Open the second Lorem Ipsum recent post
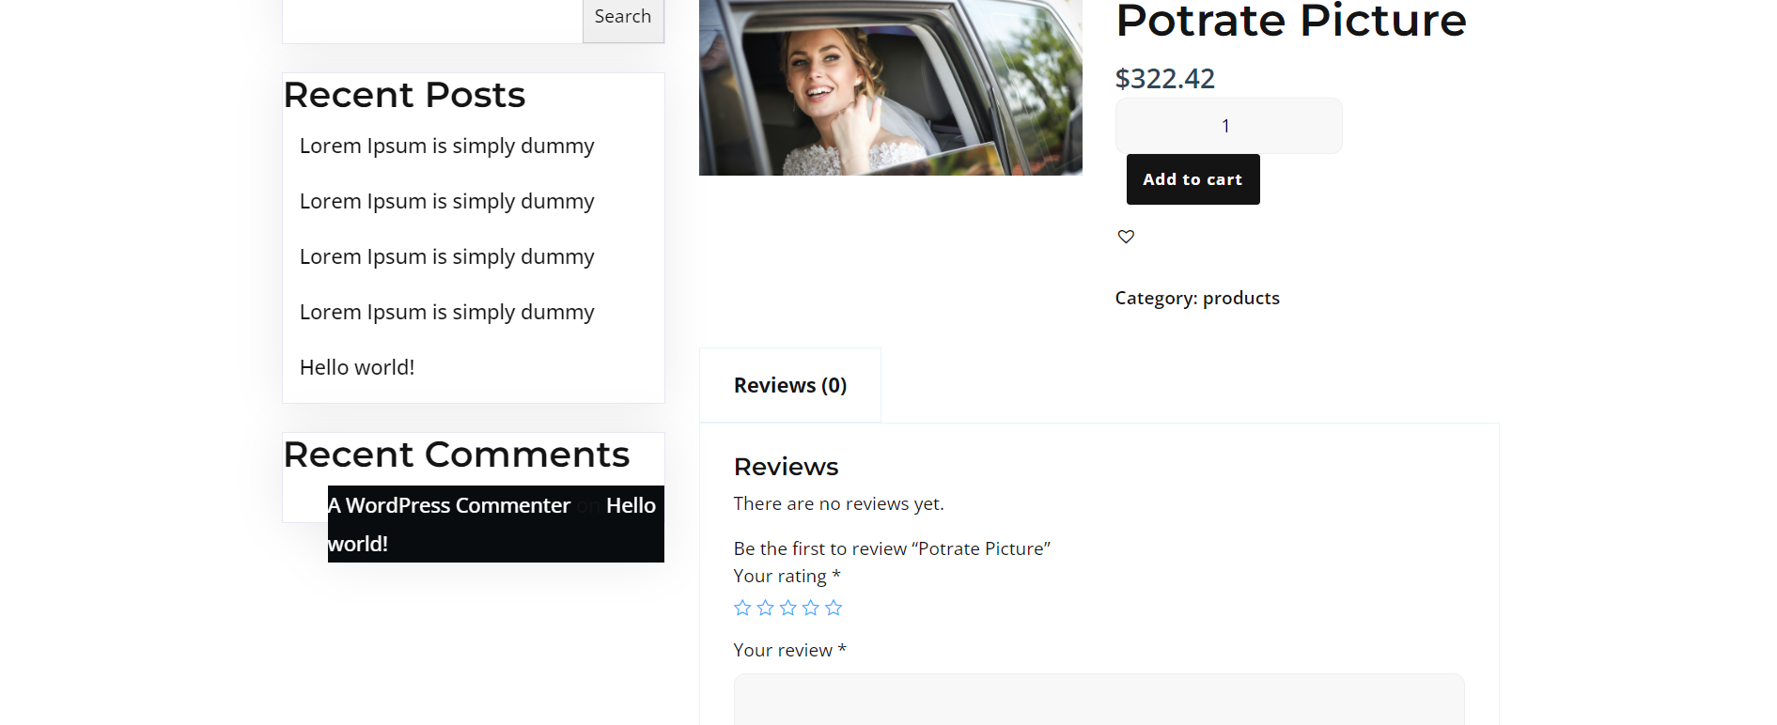 click(x=446, y=202)
